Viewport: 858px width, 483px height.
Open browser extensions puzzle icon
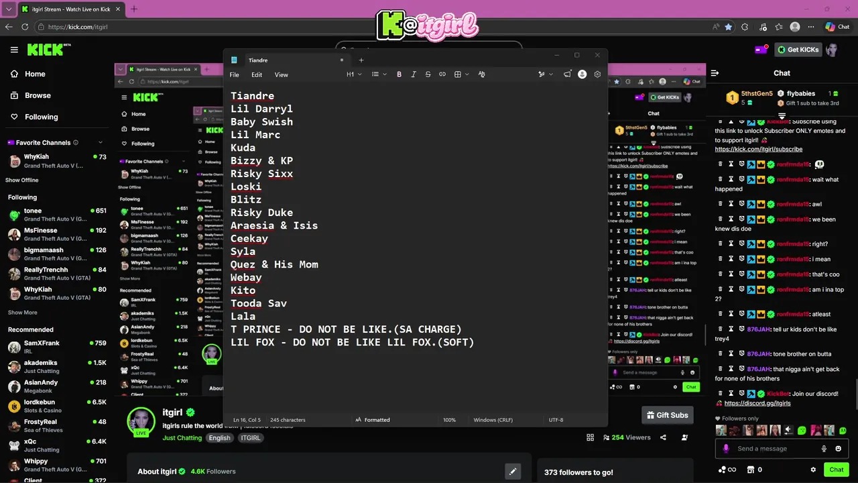[745, 27]
